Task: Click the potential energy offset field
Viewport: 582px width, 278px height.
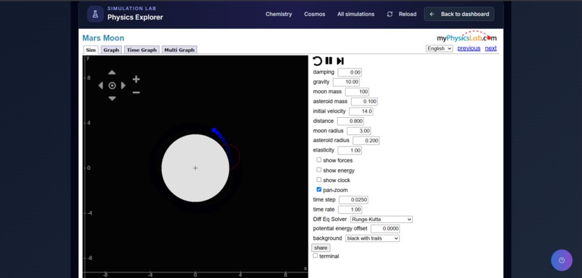Action: 386,229
